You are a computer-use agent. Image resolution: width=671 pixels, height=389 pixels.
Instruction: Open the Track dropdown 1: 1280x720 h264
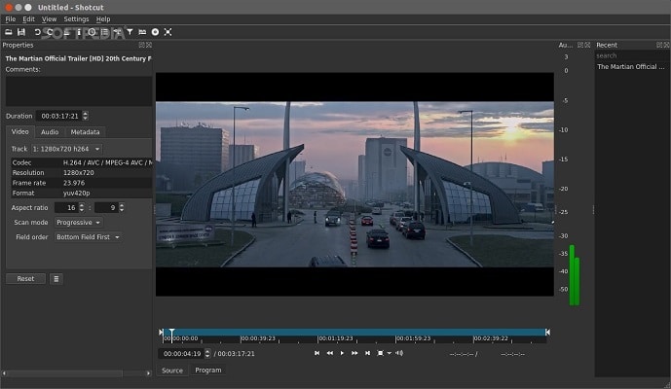tap(66, 149)
